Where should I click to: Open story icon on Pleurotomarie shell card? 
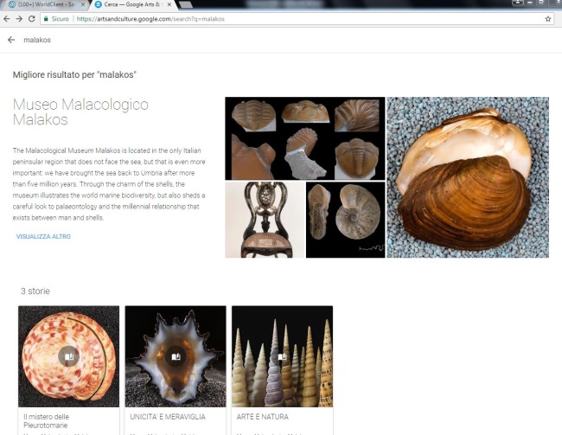click(x=68, y=356)
